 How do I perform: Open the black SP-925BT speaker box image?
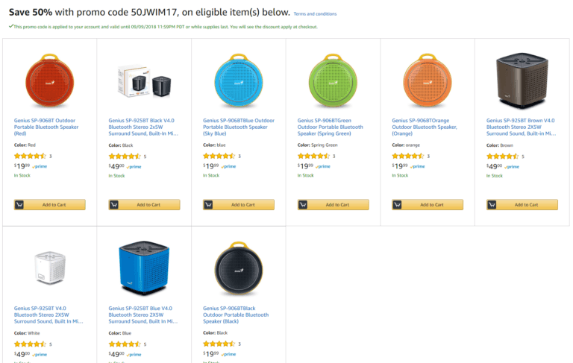(144, 81)
